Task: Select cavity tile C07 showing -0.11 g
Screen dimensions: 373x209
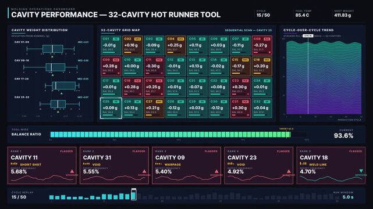Action: tap(240, 45)
